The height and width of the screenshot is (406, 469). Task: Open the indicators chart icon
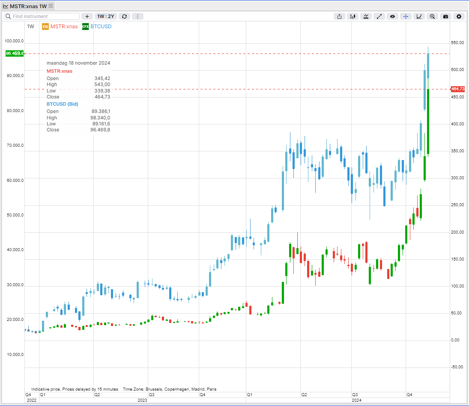366,16
